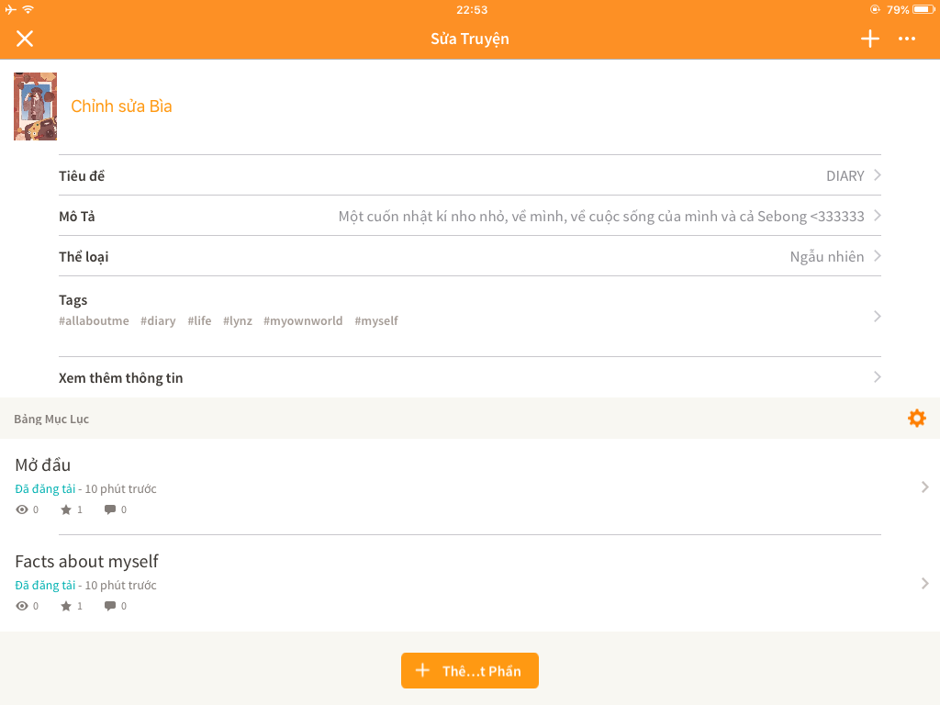The height and width of the screenshot is (705, 940).
Task: Expand the Mô Tả description row
Action: (x=877, y=216)
